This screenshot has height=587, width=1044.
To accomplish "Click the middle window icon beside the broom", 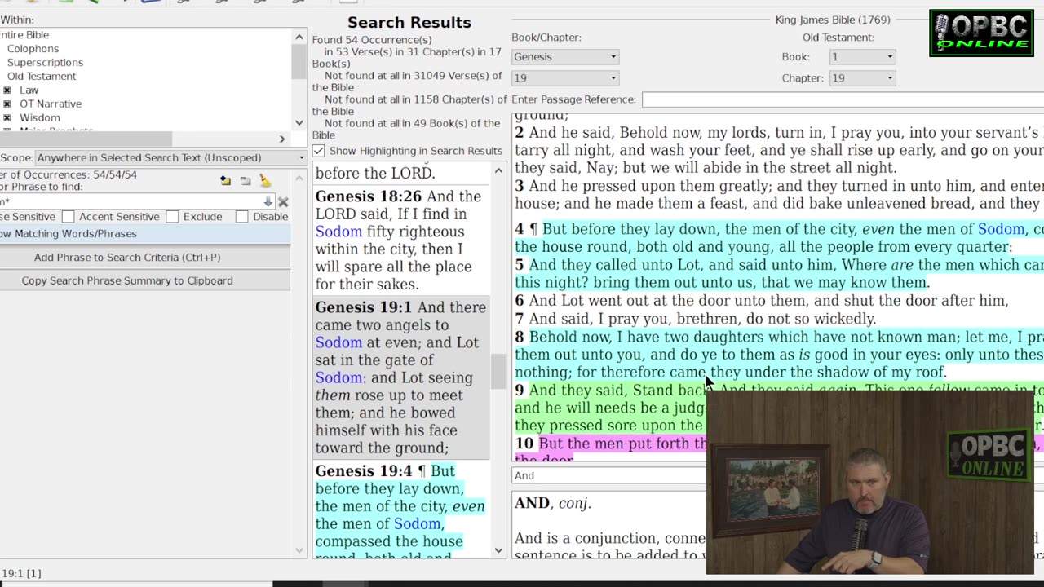I will (x=245, y=180).
